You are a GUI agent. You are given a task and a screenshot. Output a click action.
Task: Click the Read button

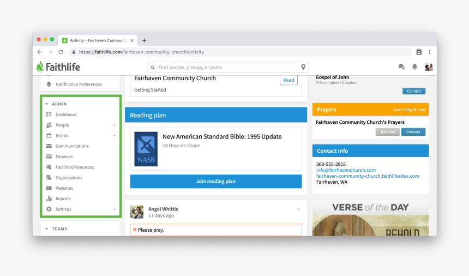(x=288, y=80)
